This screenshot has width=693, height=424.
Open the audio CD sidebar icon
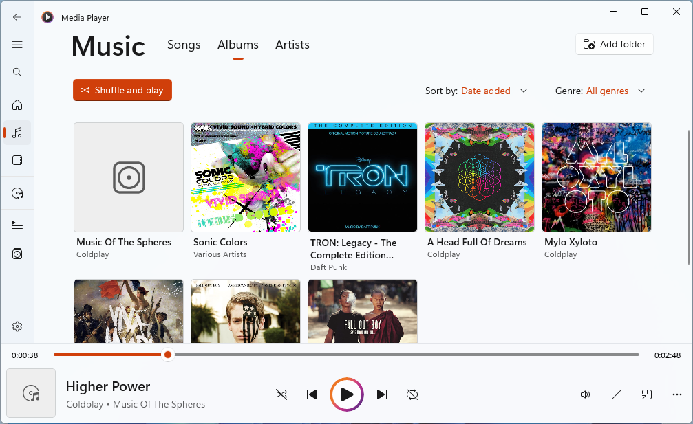(x=17, y=193)
